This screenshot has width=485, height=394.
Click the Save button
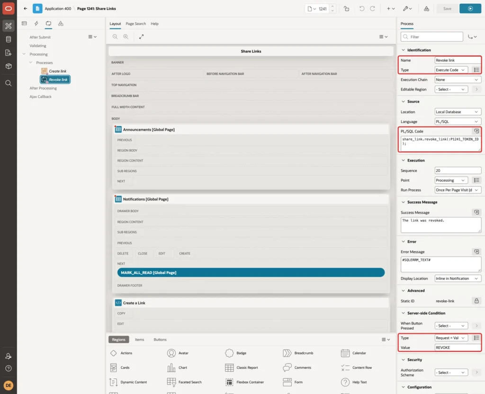click(447, 9)
